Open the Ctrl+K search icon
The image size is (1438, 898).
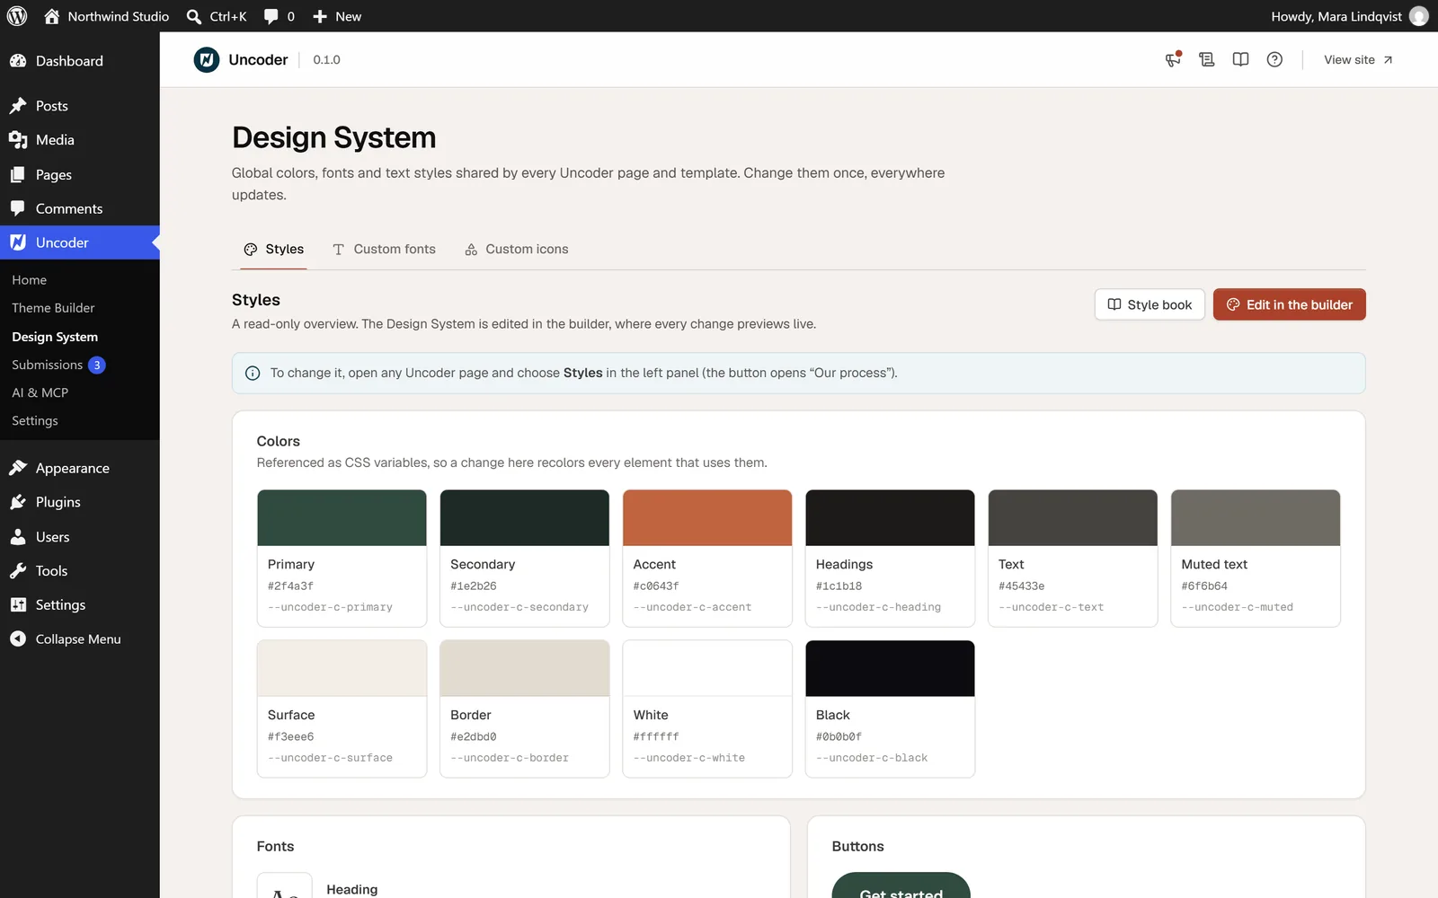tap(193, 16)
